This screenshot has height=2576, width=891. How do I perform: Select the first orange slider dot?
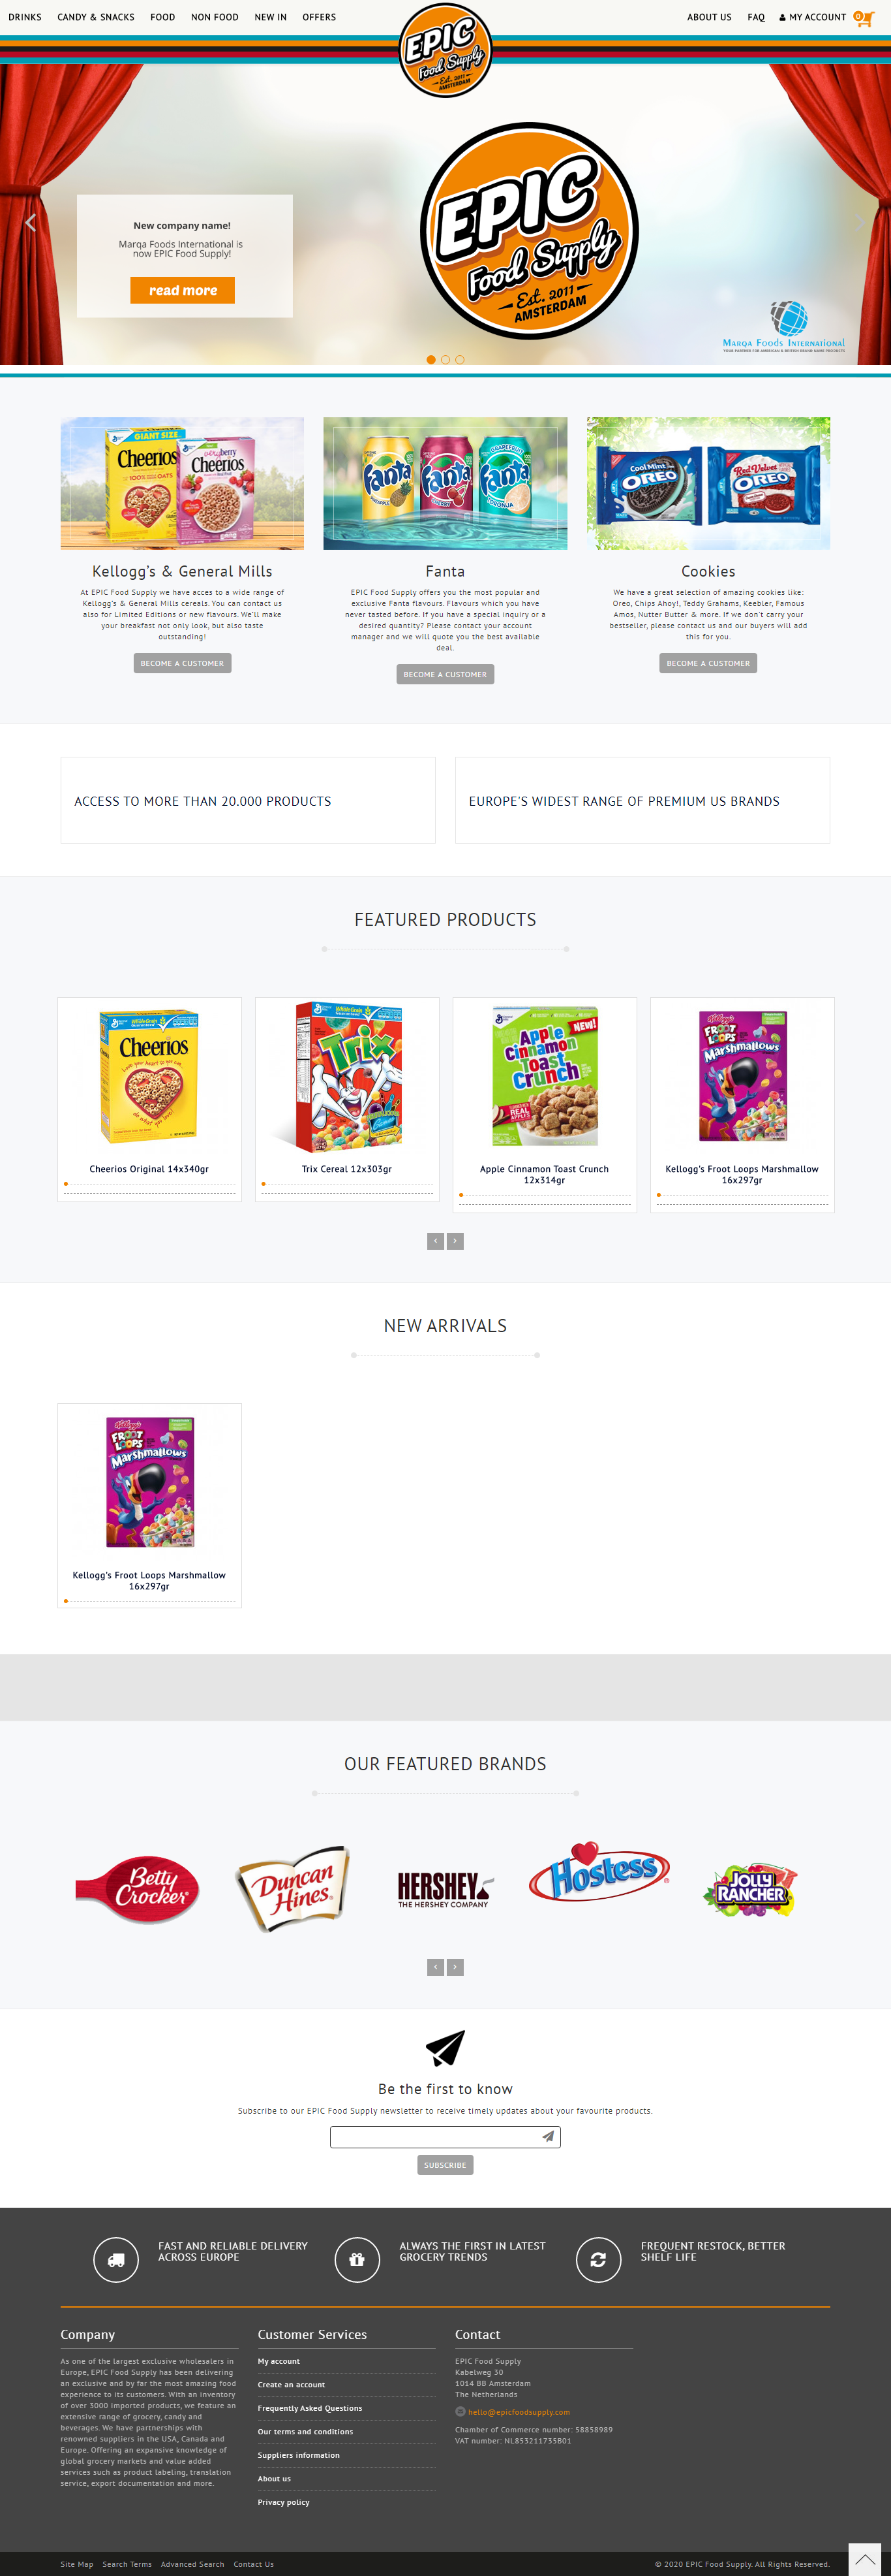[430, 360]
